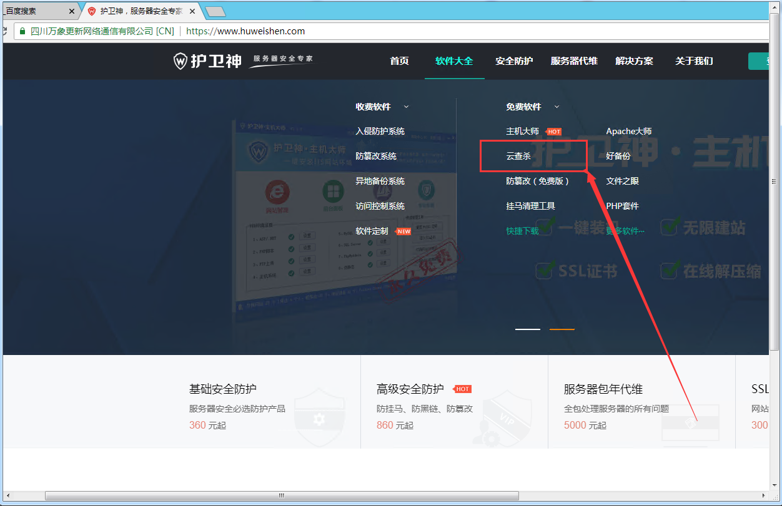Click the right scroll arrow of horizontal scrollbar
The height and width of the screenshot is (506, 782).
tap(765, 495)
